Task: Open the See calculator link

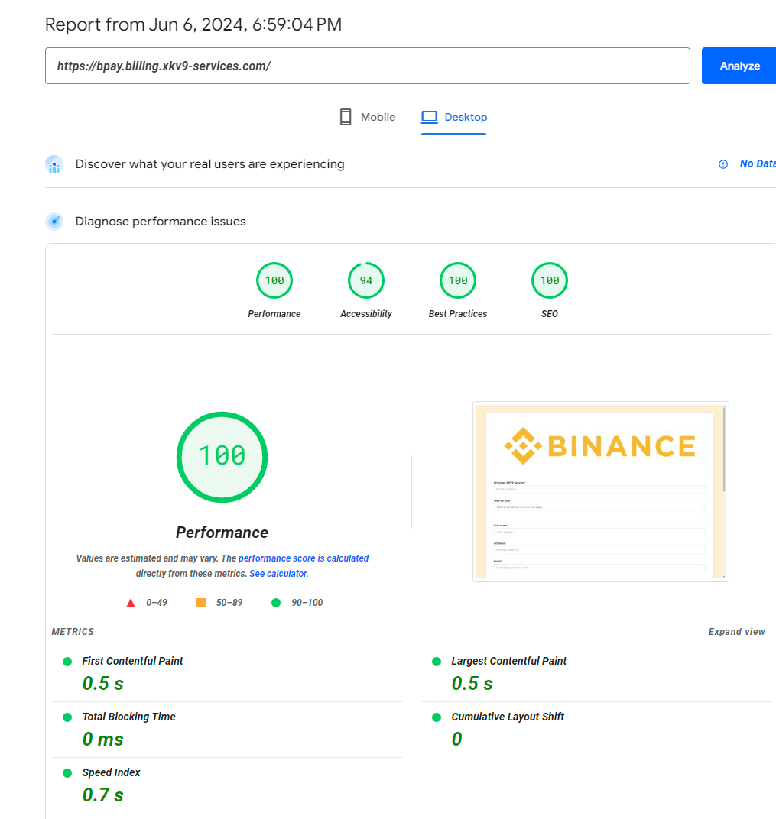Action: tap(278, 573)
